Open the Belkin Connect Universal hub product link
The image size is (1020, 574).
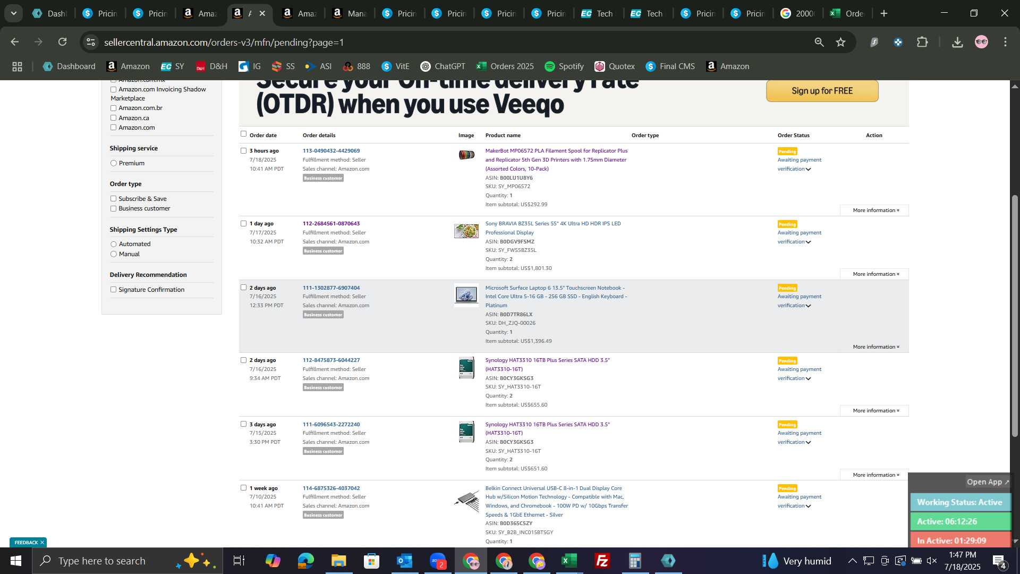(556, 502)
